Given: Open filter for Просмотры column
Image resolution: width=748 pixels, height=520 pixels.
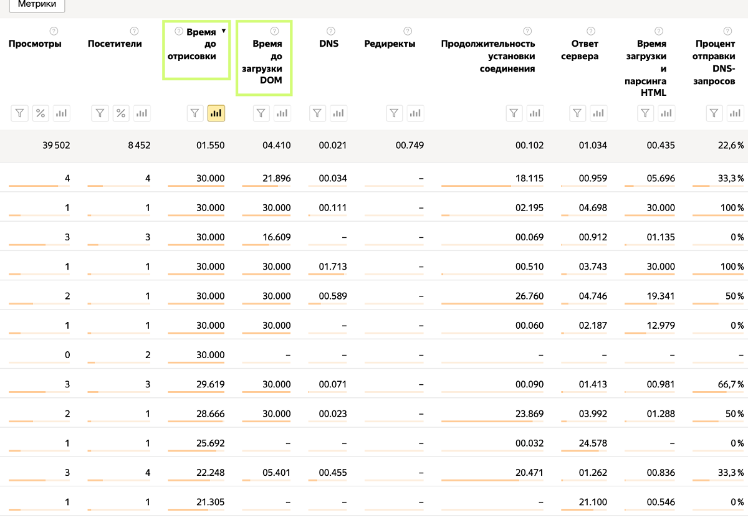Looking at the screenshot, I should pos(20,113).
